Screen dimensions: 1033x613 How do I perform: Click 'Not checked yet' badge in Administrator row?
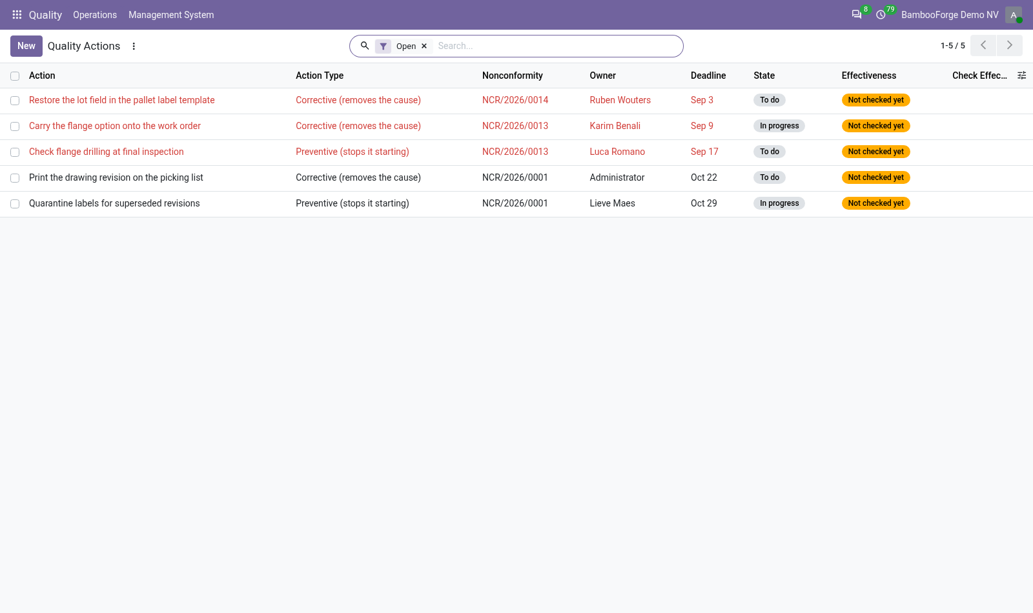pos(875,177)
